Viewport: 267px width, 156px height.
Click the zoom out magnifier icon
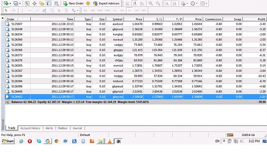[158, 3]
